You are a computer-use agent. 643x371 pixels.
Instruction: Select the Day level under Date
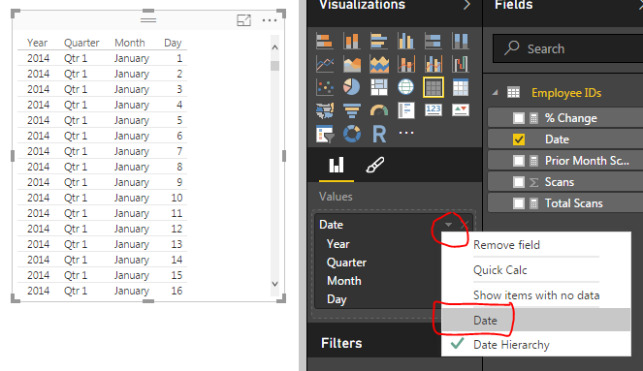(x=337, y=299)
